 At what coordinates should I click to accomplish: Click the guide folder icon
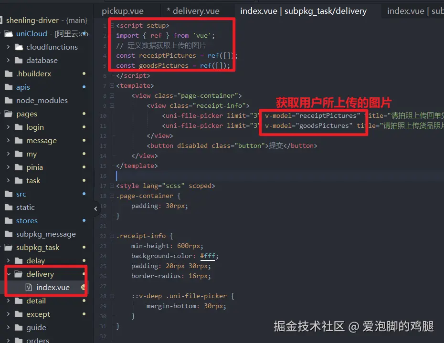[19, 327]
